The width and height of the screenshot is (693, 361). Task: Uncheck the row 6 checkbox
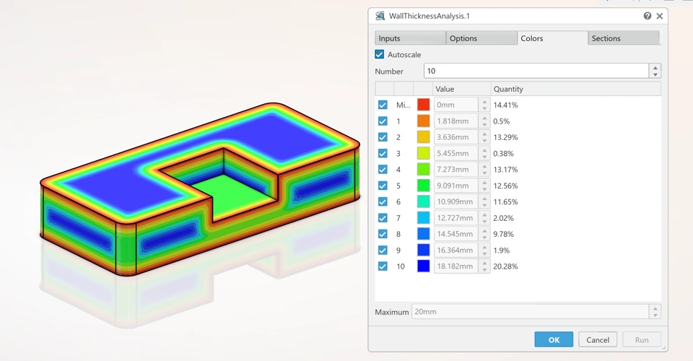point(383,201)
